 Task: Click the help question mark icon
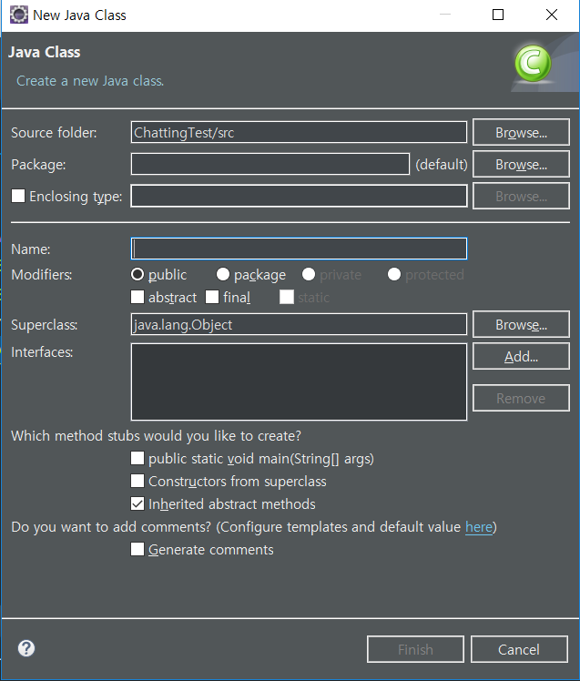coord(26,648)
